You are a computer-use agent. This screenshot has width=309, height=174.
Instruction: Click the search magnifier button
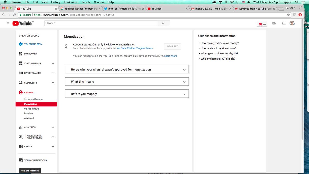[x=163, y=23]
